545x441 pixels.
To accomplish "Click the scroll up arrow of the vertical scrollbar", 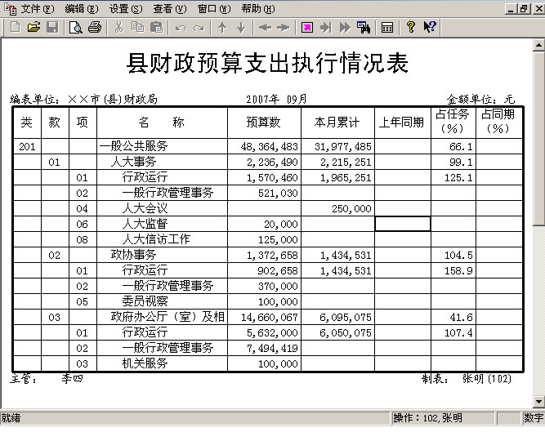I will (538, 45).
